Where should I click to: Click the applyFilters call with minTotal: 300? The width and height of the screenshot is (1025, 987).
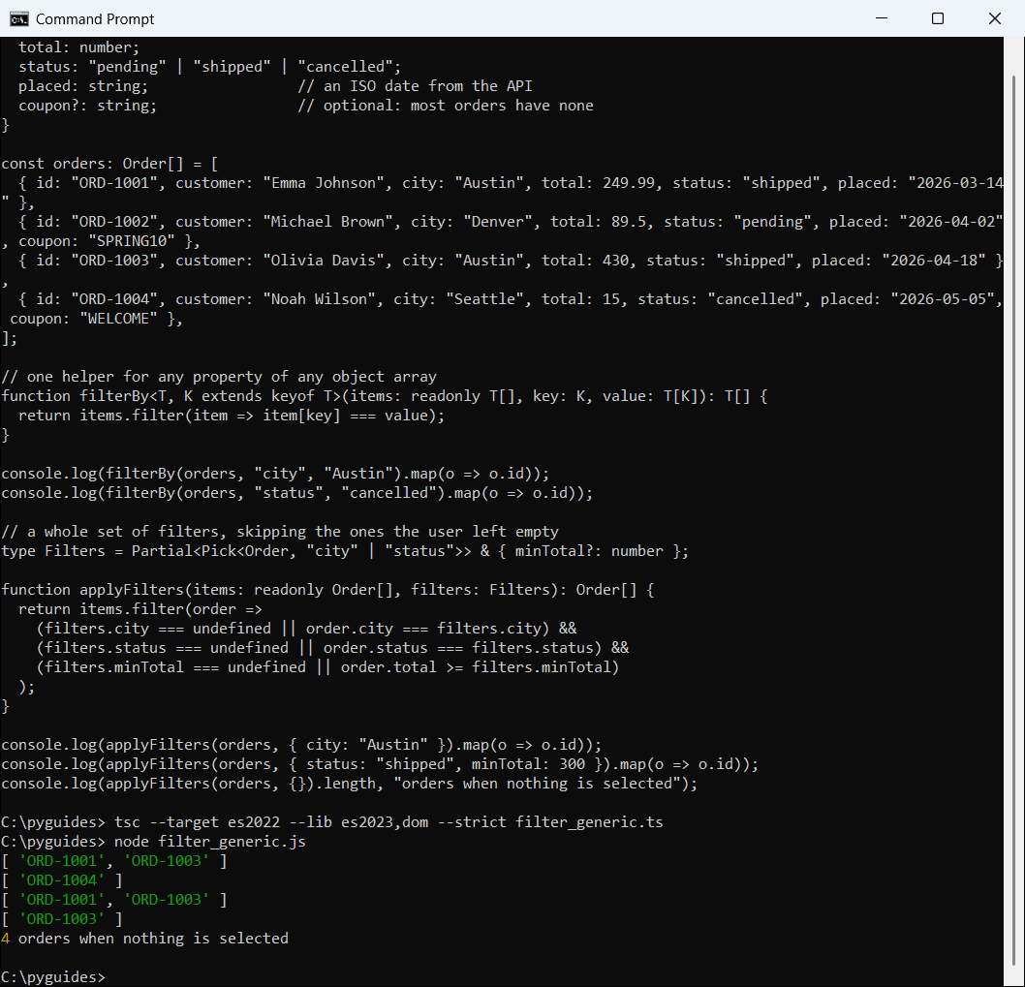(380, 764)
